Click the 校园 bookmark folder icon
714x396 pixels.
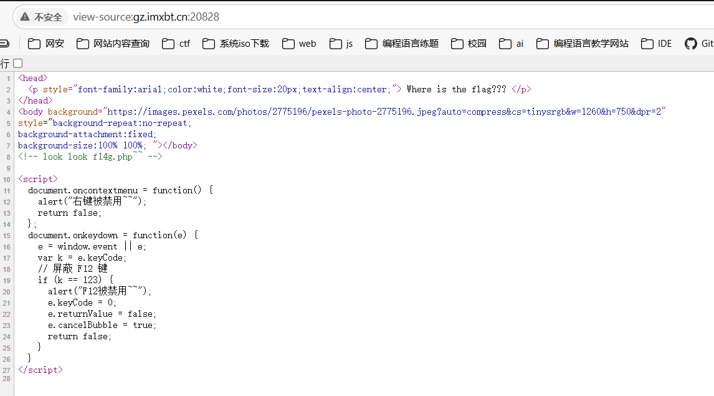click(x=458, y=44)
